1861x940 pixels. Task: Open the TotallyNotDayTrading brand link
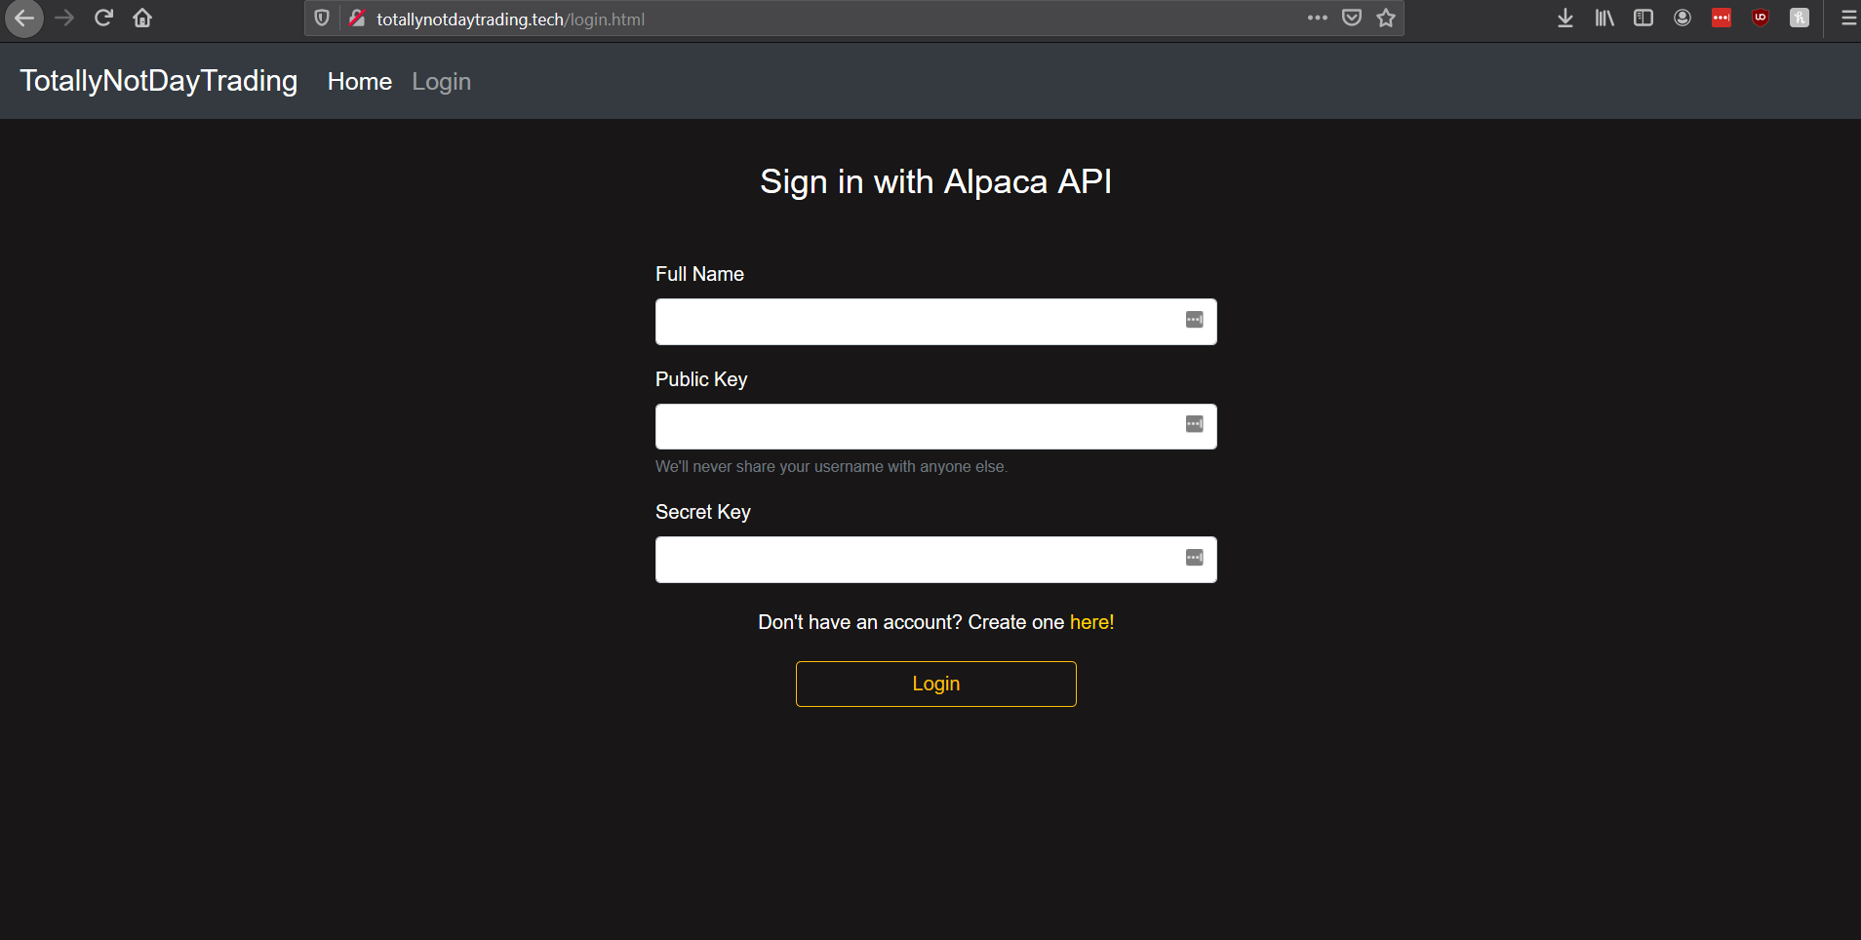pyautogui.click(x=159, y=81)
